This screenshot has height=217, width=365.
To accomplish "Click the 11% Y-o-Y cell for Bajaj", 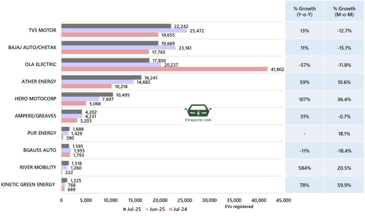I will (304, 48).
